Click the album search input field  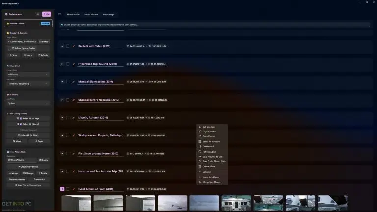pyautogui.click(x=215, y=25)
